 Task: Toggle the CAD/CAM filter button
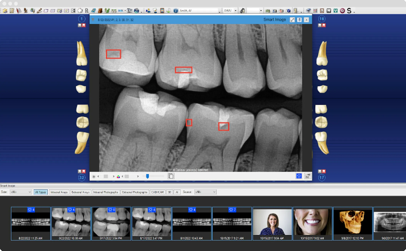point(158,192)
